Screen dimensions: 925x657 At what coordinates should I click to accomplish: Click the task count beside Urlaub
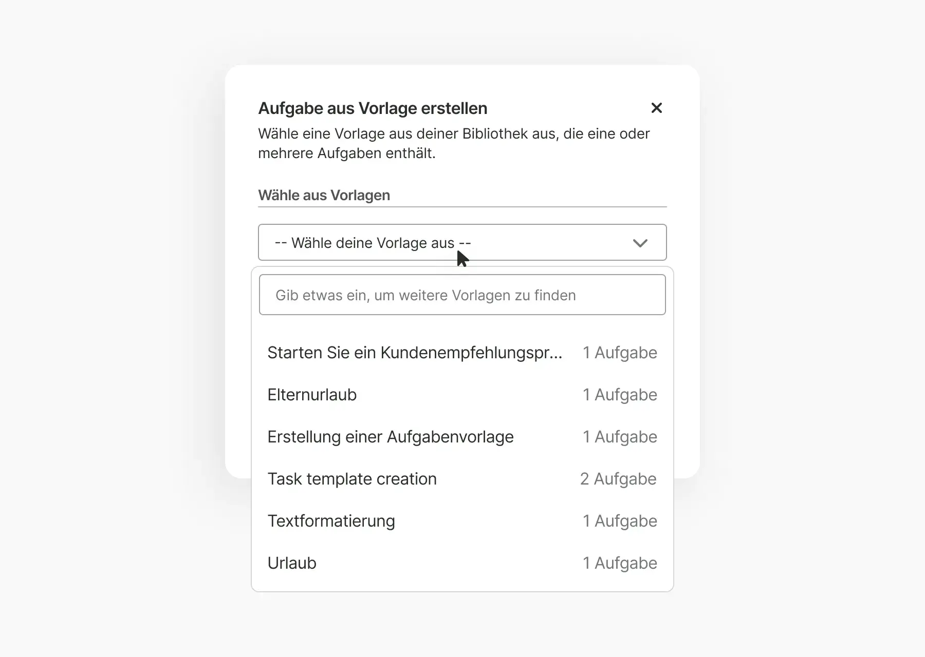point(620,563)
